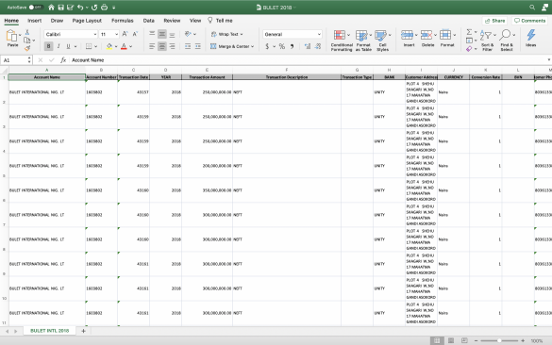Open the Comments button
The width and height of the screenshot is (552, 345).
[529, 21]
